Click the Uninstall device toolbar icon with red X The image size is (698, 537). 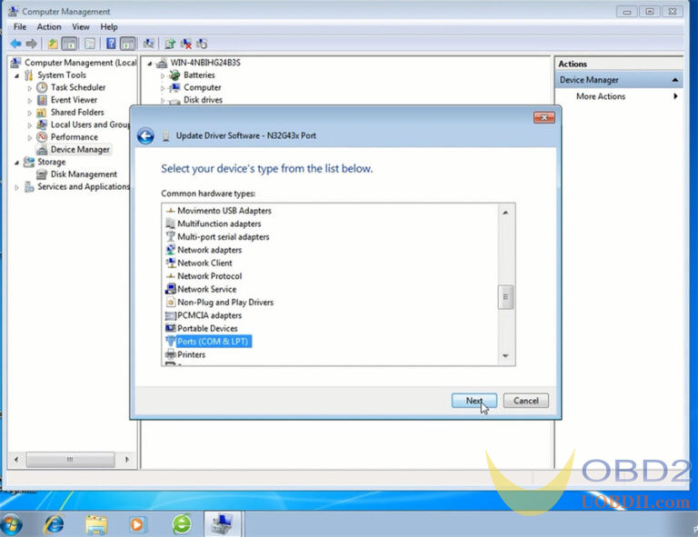pyautogui.click(x=185, y=44)
